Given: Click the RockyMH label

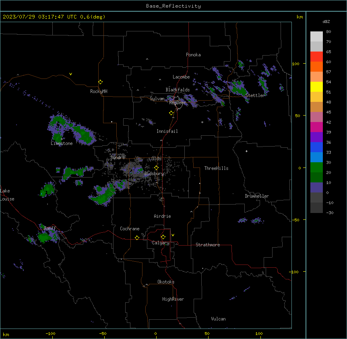Looking at the screenshot, I should (x=99, y=91).
